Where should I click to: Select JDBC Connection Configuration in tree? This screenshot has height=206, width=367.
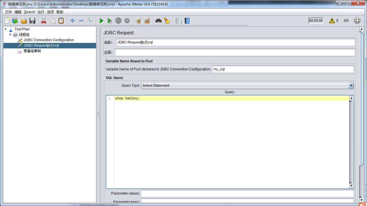click(49, 40)
